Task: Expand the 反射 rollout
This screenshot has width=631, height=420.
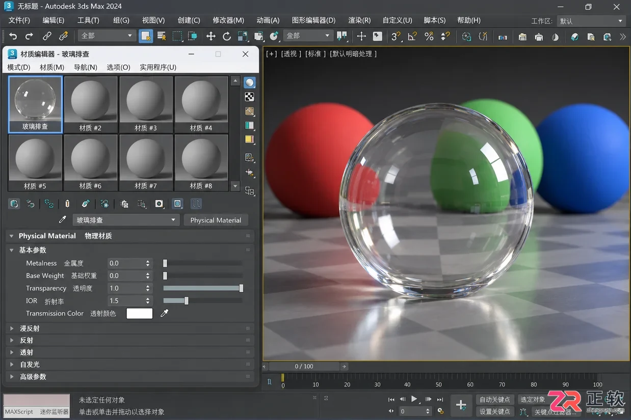Action: 12,340
